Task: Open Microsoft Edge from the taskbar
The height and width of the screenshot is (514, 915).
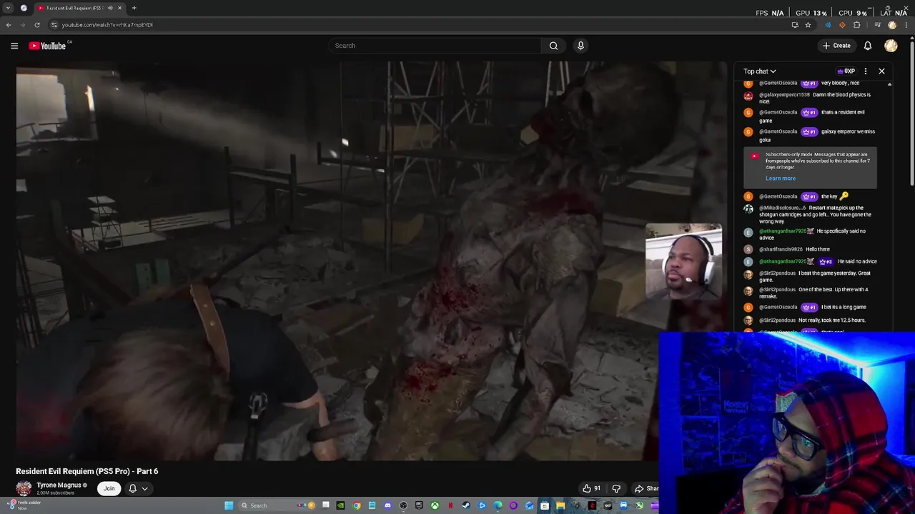Action: point(498,505)
